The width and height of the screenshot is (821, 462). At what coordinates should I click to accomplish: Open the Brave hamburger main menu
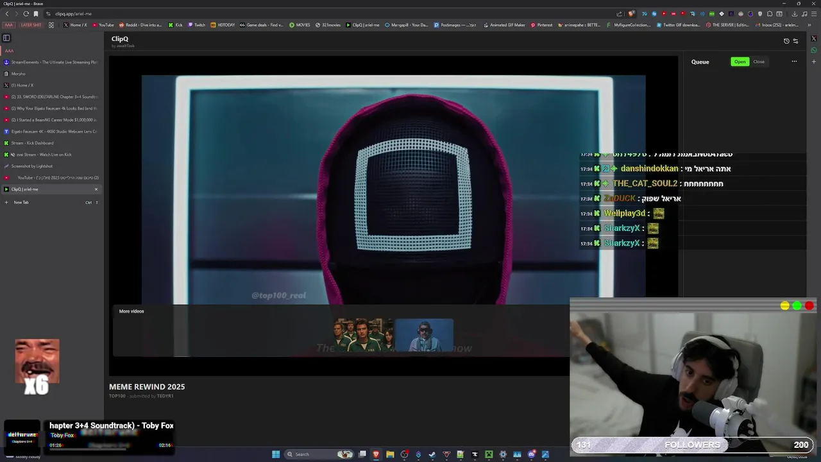click(814, 13)
